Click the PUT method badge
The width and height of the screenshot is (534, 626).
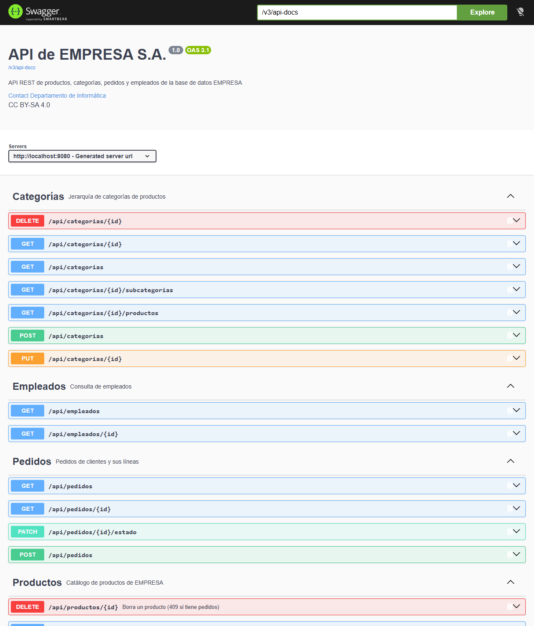(28, 358)
